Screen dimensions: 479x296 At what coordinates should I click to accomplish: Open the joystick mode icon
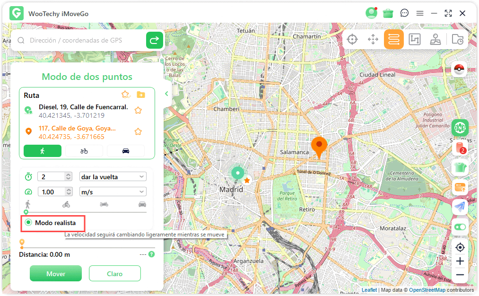[x=435, y=40]
